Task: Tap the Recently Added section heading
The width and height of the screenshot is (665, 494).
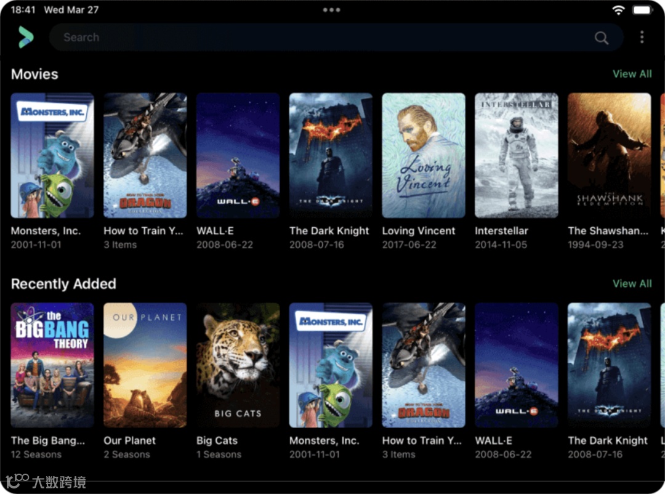Action: (63, 284)
